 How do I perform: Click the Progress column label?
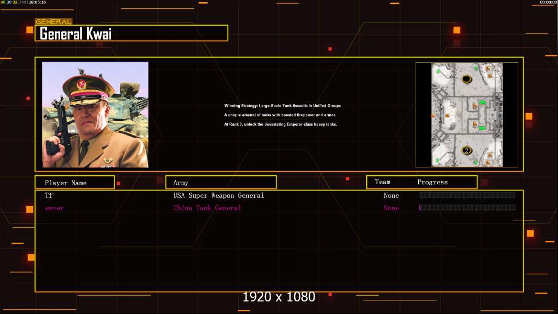(432, 182)
